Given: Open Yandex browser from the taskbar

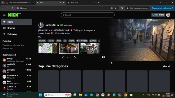Looking at the screenshot, I should 103,95.
